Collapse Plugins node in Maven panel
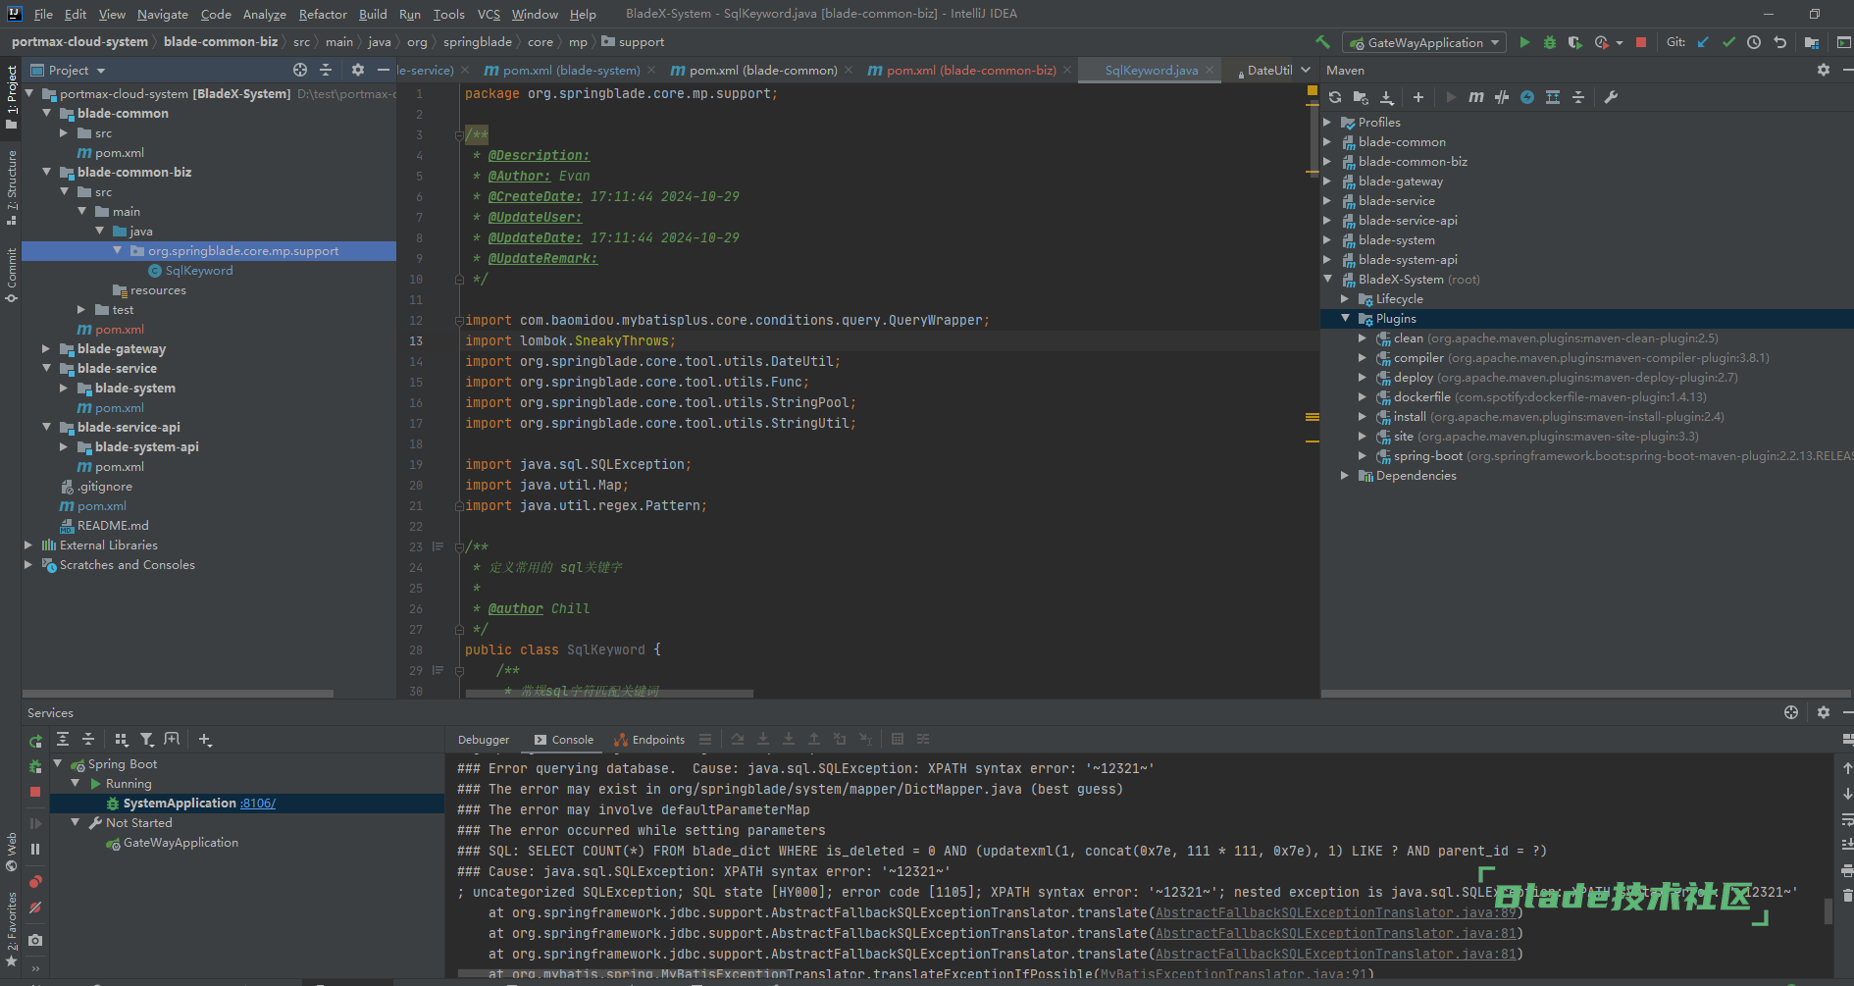This screenshot has height=986, width=1854. tap(1345, 318)
